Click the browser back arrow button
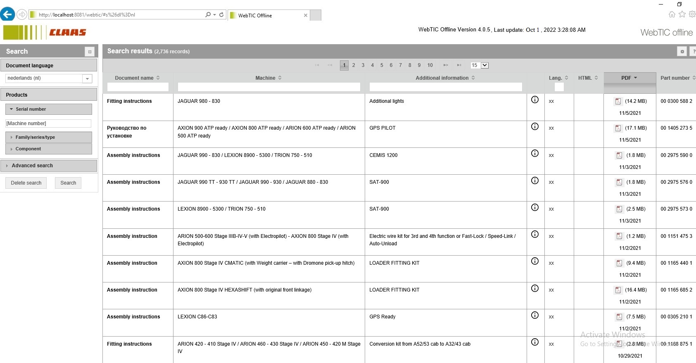Viewport: 696px width, 363px height. point(7,14)
